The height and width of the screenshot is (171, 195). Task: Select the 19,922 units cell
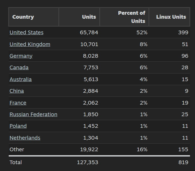click(x=89, y=149)
